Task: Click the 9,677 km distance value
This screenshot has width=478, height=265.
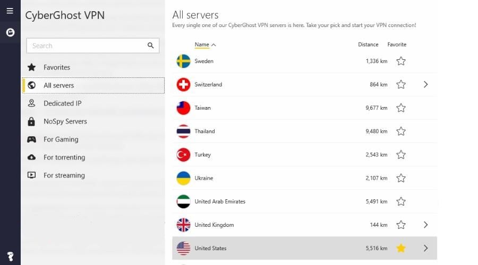Action: pos(377,108)
